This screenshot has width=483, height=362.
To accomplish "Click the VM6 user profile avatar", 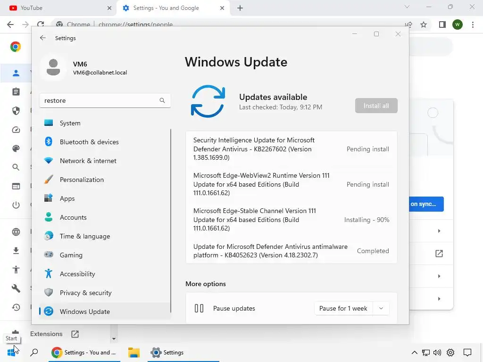I will click(x=53, y=67).
